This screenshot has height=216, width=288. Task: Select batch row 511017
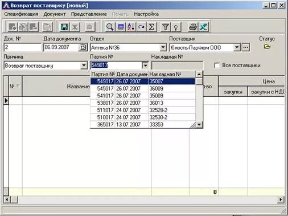pyautogui.click(x=143, y=110)
